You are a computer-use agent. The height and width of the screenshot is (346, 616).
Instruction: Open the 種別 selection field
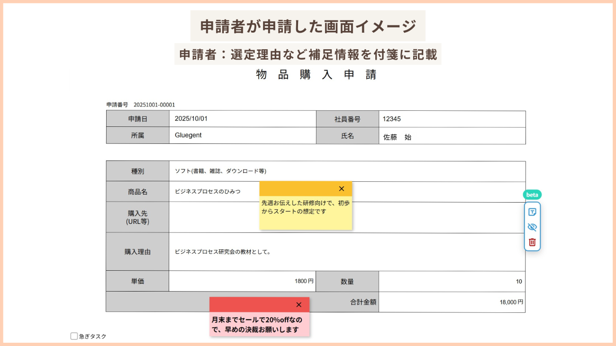347,171
